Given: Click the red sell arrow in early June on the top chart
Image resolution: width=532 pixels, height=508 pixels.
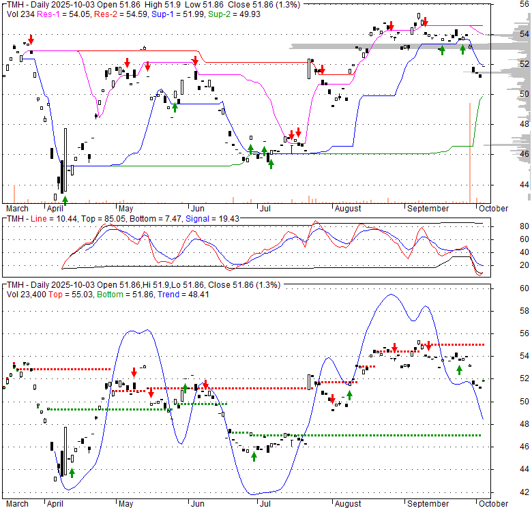Looking at the screenshot, I should (196, 62).
